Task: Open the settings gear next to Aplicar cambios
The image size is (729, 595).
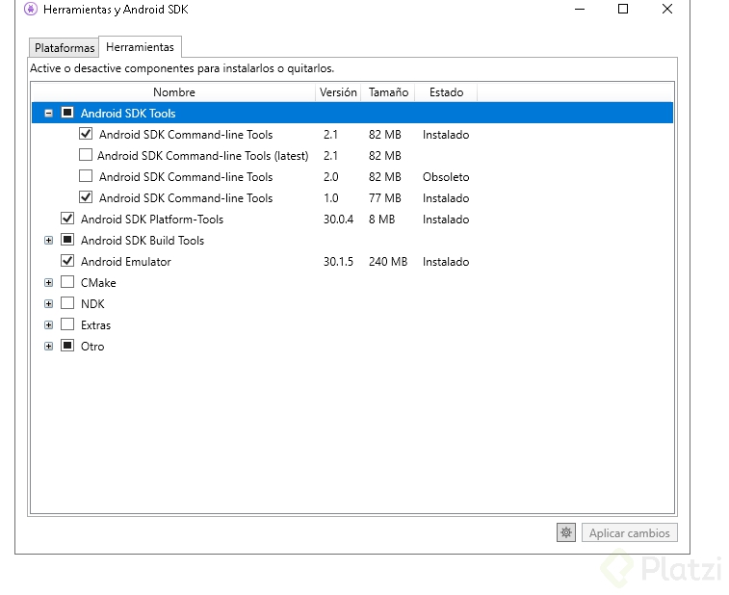Action: click(x=566, y=532)
